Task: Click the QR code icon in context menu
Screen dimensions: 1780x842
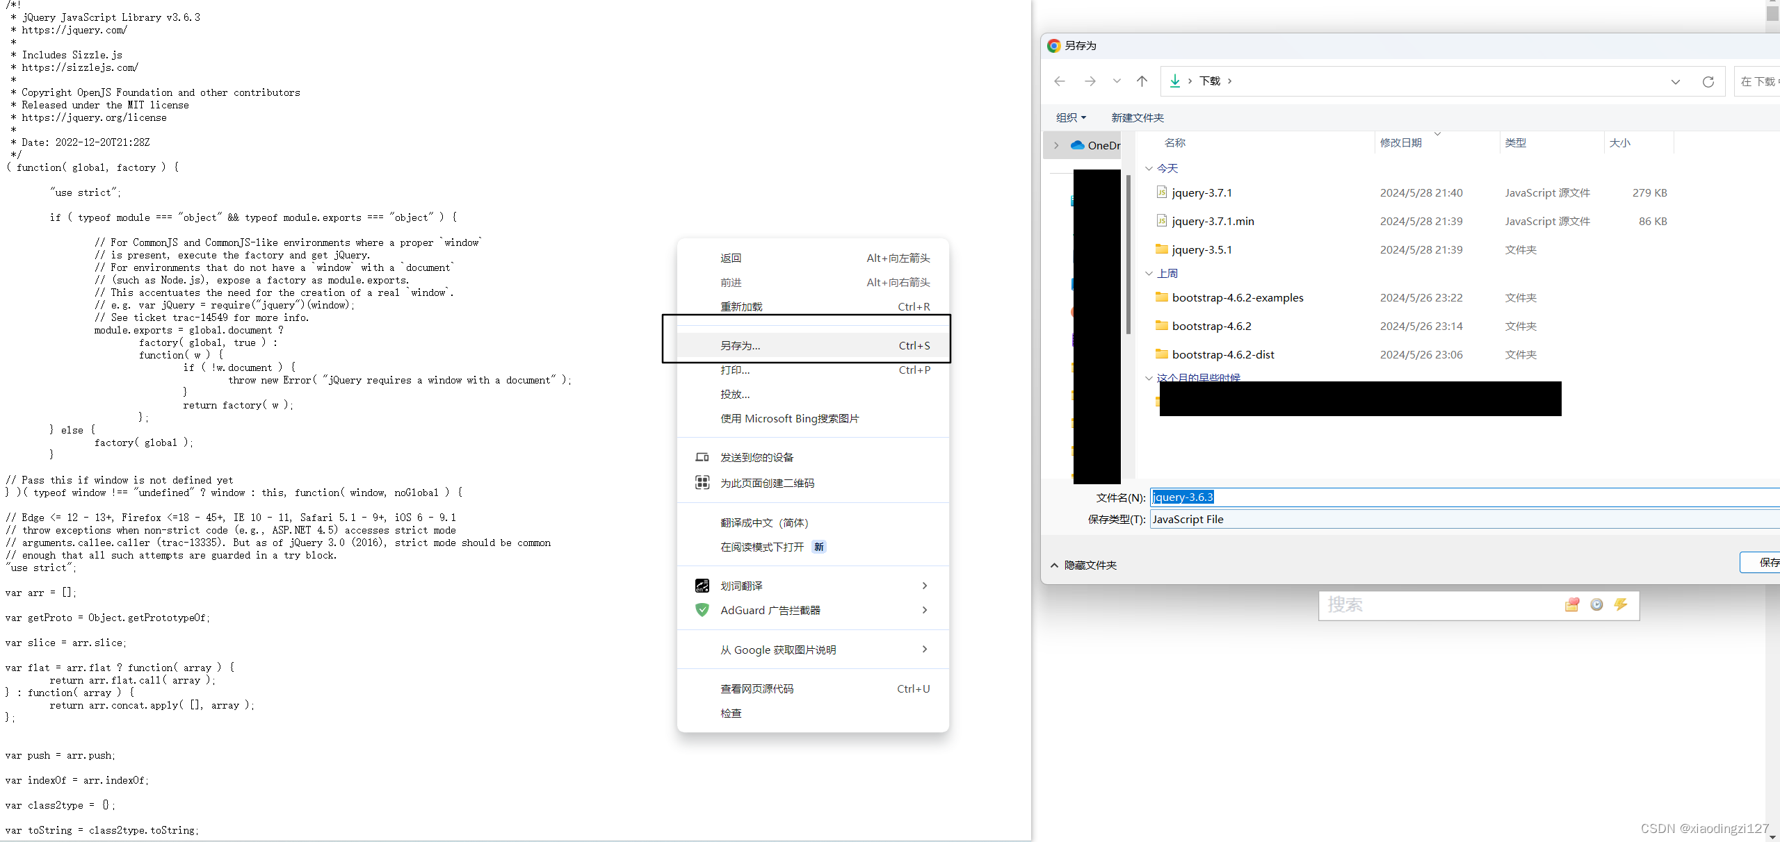Action: [702, 482]
